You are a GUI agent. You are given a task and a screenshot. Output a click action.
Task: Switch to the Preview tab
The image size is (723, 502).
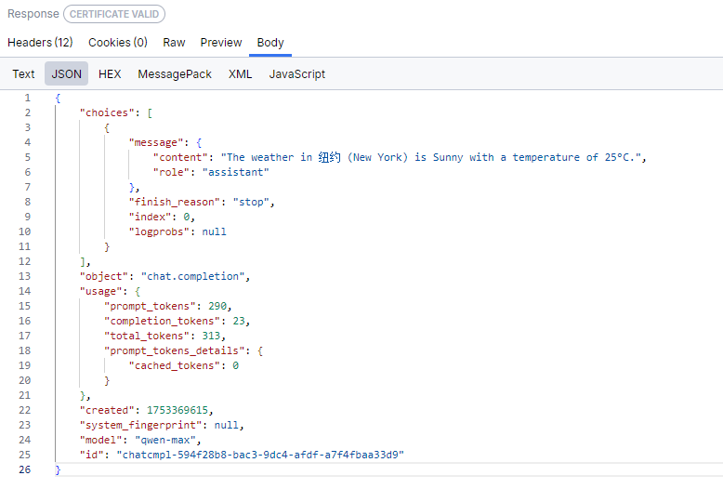[221, 43]
